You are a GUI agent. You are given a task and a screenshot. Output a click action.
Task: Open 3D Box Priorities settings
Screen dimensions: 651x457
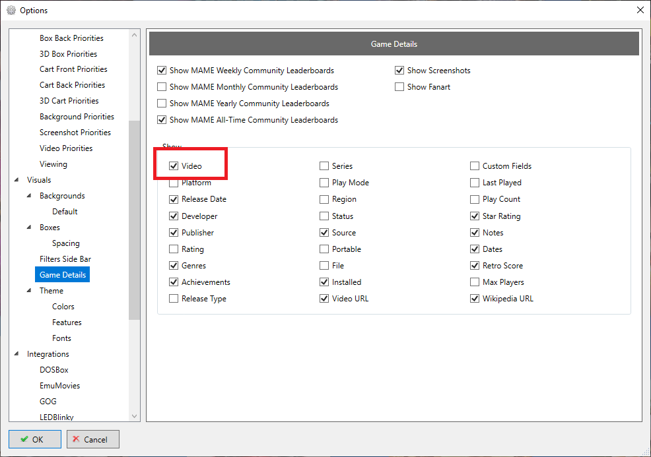[x=68, y=54]
